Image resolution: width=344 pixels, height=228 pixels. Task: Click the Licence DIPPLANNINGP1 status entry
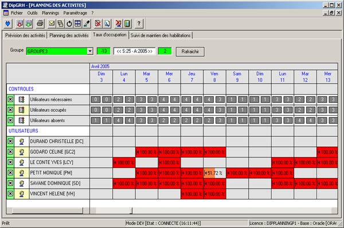[293, 223]
